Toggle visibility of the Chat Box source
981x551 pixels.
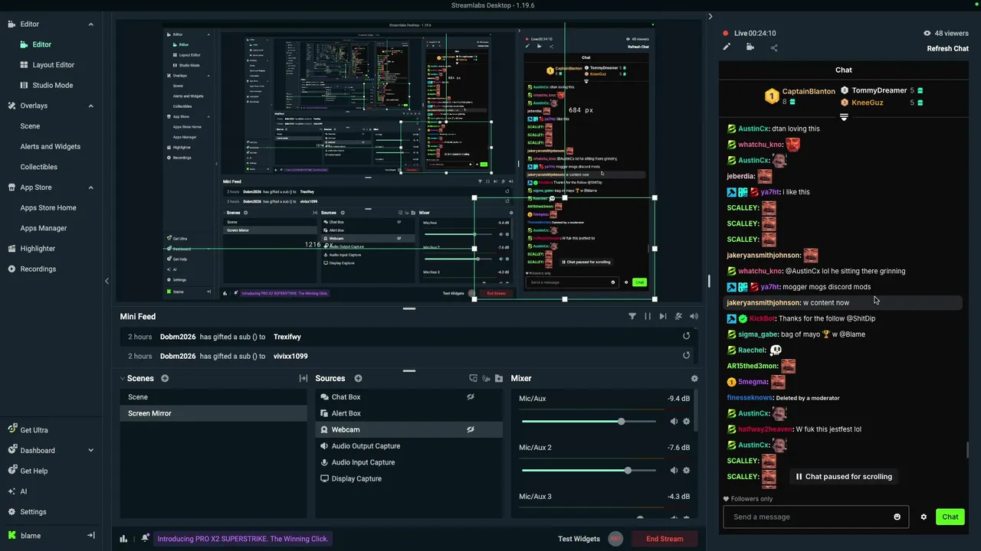pyautogui.click(x=471, y=397)
